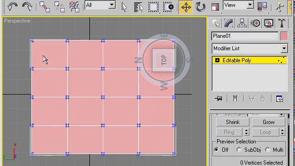The height and width of the screenshot is (166, 295).
Task: Click the Undo arrow icon
Action: pos(12,7)
